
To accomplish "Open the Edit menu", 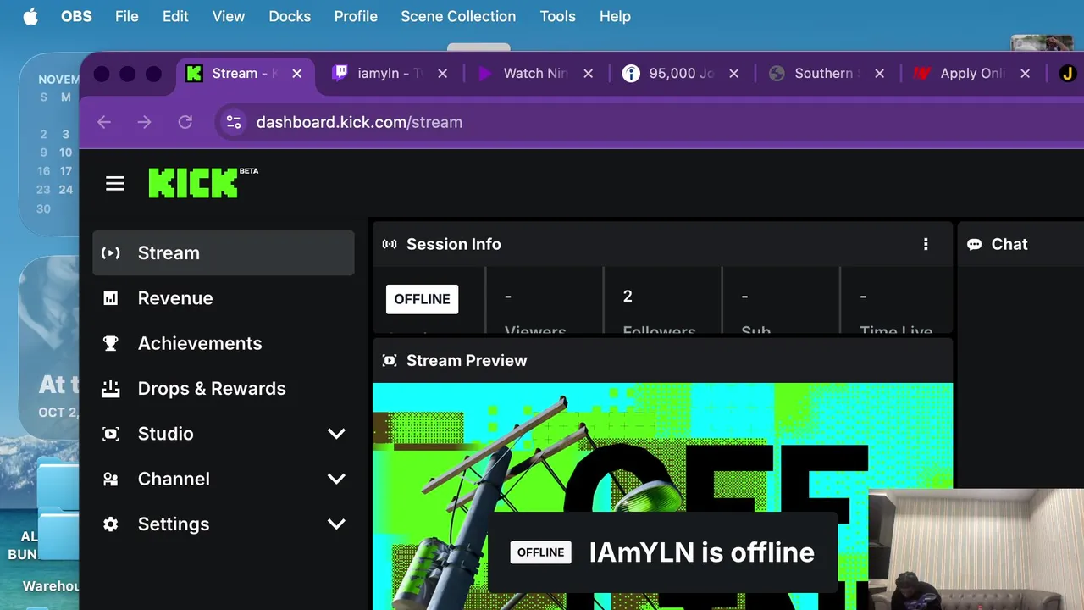I will click(175, 17).
